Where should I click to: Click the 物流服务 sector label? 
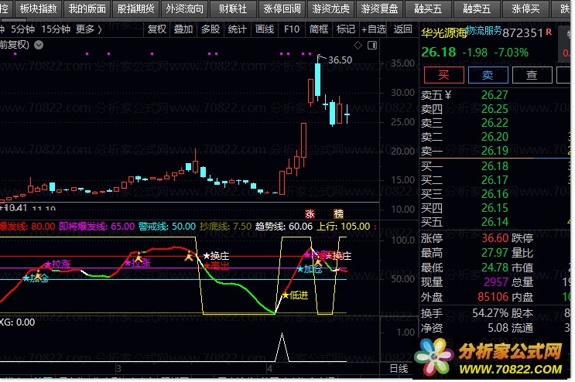[x=484, y=31]
